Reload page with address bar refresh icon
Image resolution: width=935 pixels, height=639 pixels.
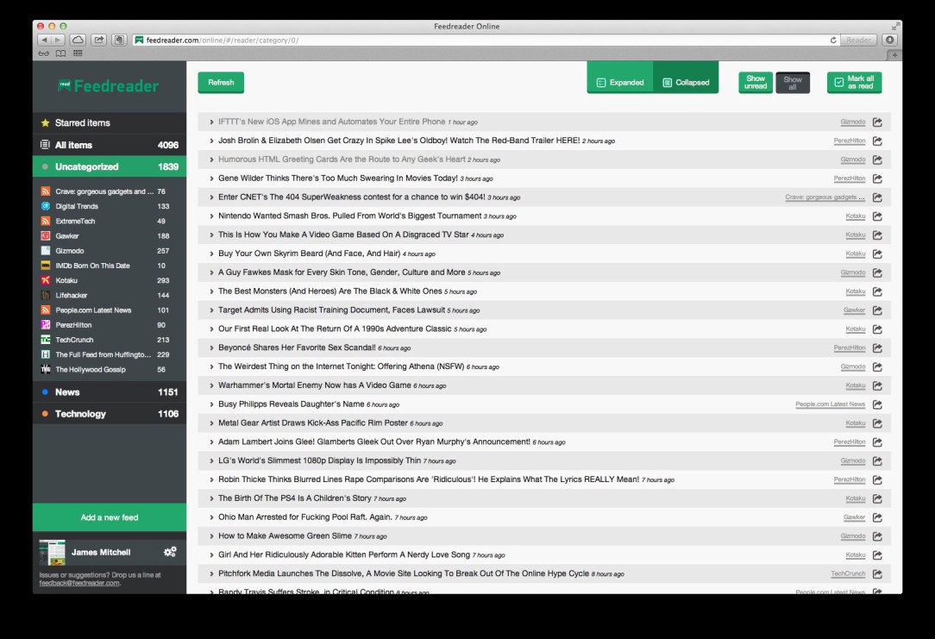pyautogui.click(x=833, y=40)
